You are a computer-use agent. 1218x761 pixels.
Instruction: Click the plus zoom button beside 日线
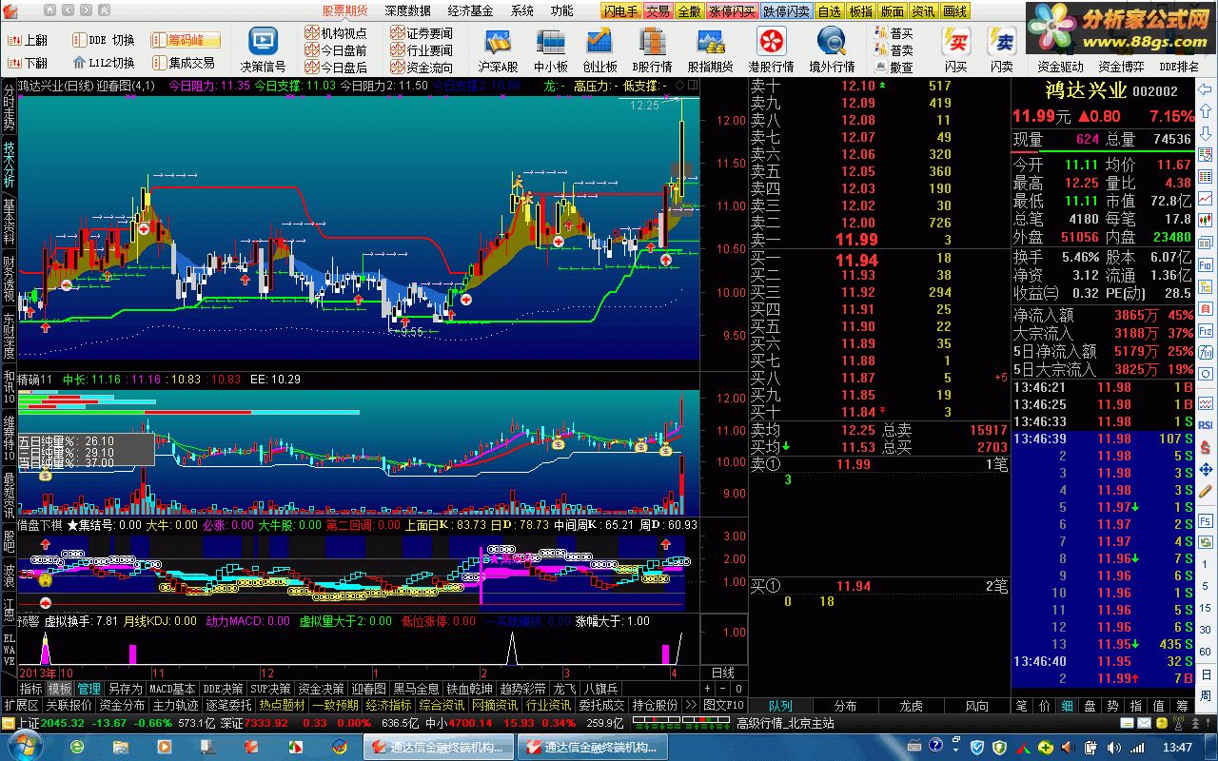point(707,689)
